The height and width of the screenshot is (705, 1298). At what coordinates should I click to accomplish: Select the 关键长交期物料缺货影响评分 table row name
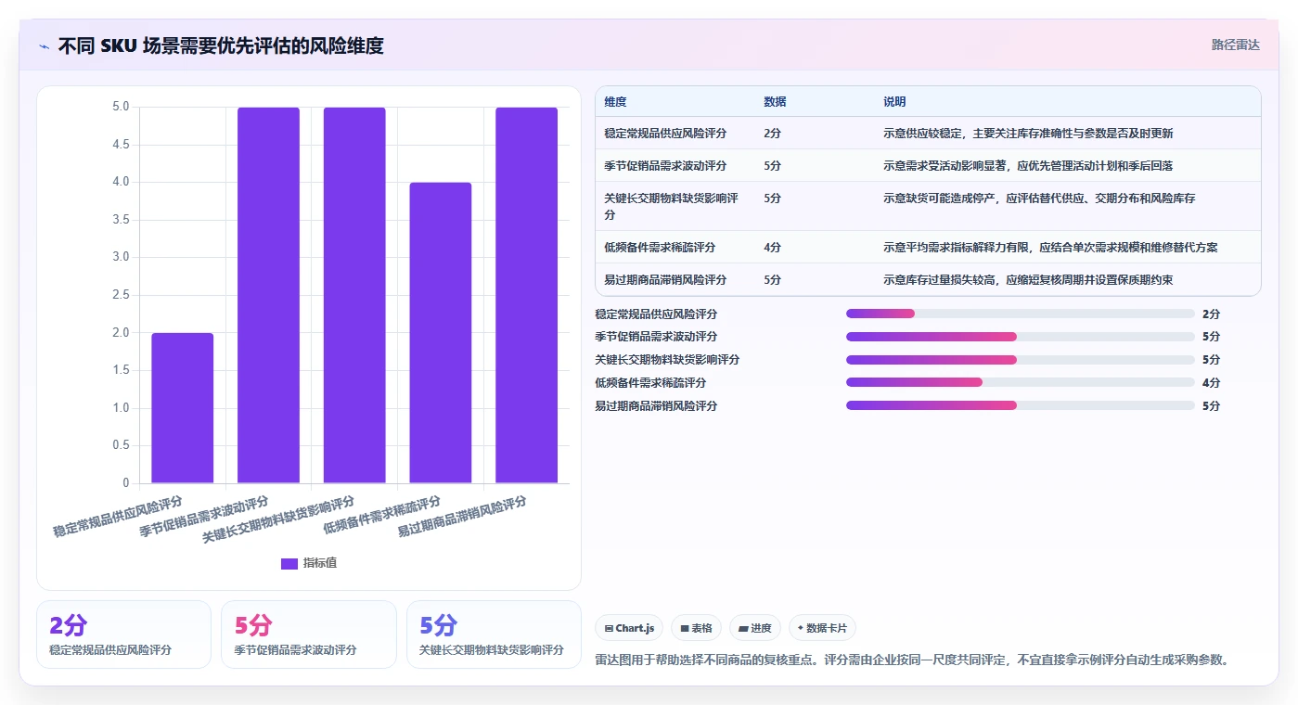[672, 206]
